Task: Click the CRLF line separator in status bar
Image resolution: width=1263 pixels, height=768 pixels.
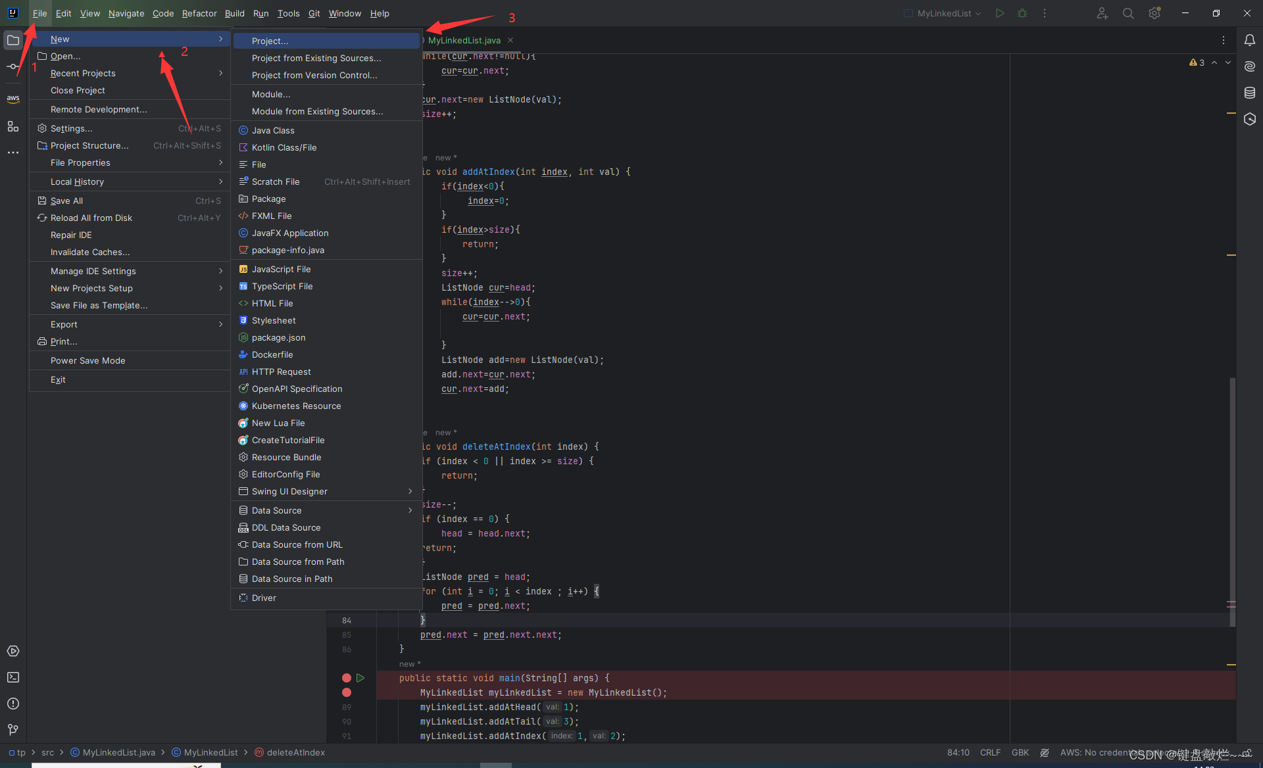Action: (x=990, y=752)
